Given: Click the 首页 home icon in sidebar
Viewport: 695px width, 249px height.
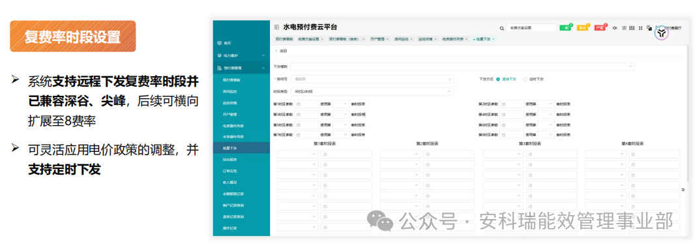Looking at the screenshot, I should (219, 43).
